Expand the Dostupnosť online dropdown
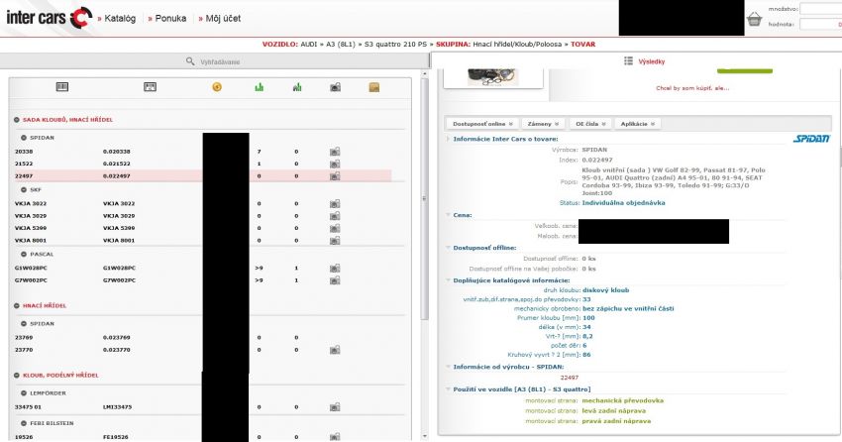This screenshot has width=842, height=442. [x=482, y=124]
